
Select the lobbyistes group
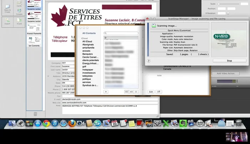coord(87,76)
